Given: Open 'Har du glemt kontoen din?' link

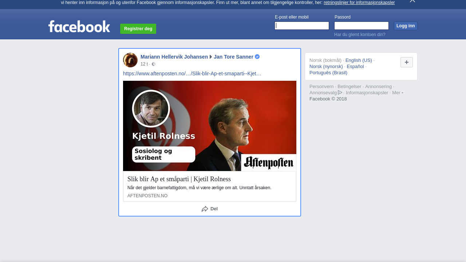Looking at the screenshot, I should [360, 35].
